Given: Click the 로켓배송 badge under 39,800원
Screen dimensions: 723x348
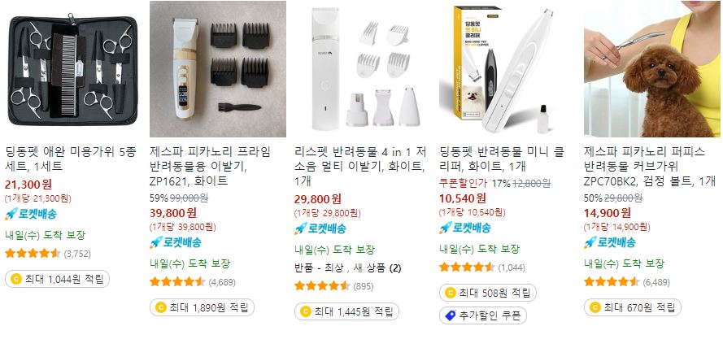Looking at the screenshot, I should tap(176, 242).
